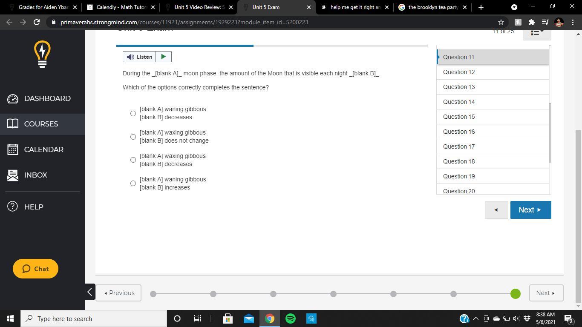This screenshot has height=327, width=582.
Task: Open Courses in the sidebar
Action: (x=43, y=124)
